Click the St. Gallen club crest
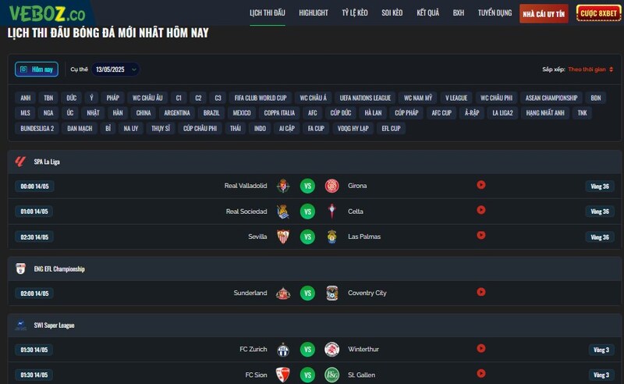 [x=332, y=375]
